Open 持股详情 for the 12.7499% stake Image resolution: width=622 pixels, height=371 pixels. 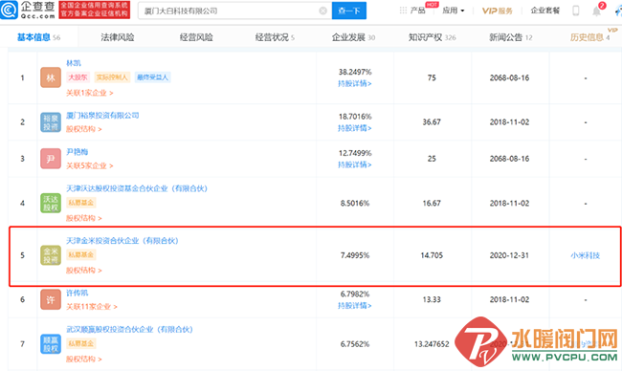[355, 164]
